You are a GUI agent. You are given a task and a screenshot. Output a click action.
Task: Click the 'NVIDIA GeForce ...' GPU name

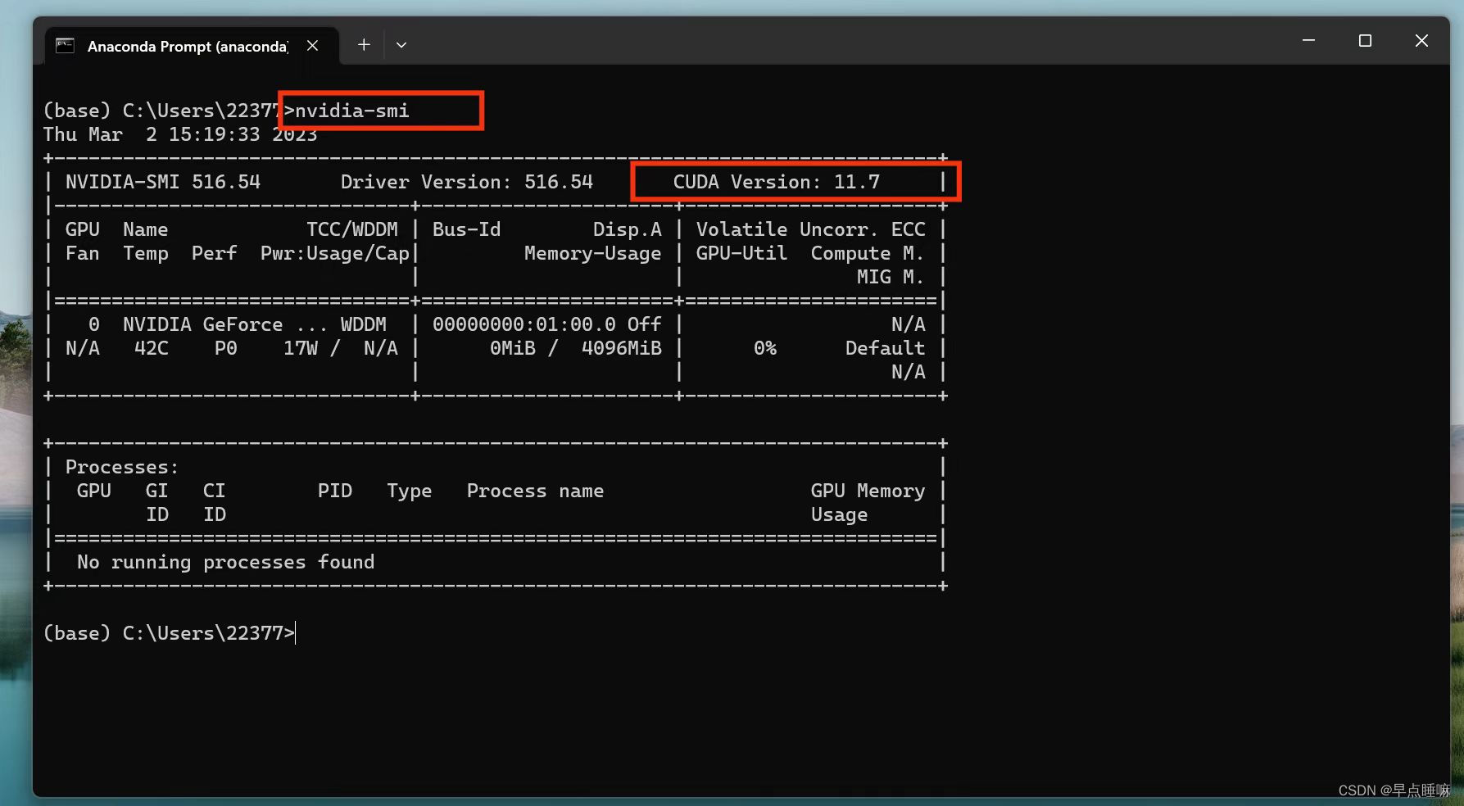tap(225, 324)
